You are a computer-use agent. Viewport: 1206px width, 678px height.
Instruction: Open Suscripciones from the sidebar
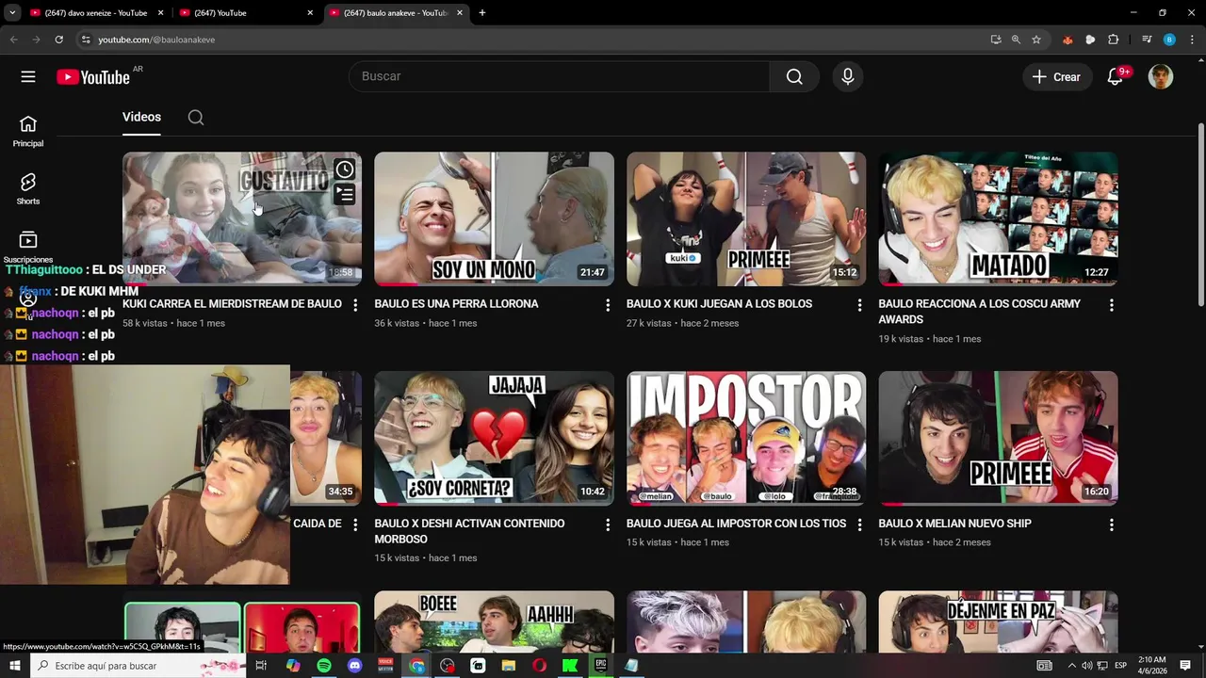click(x=28, y=248)
